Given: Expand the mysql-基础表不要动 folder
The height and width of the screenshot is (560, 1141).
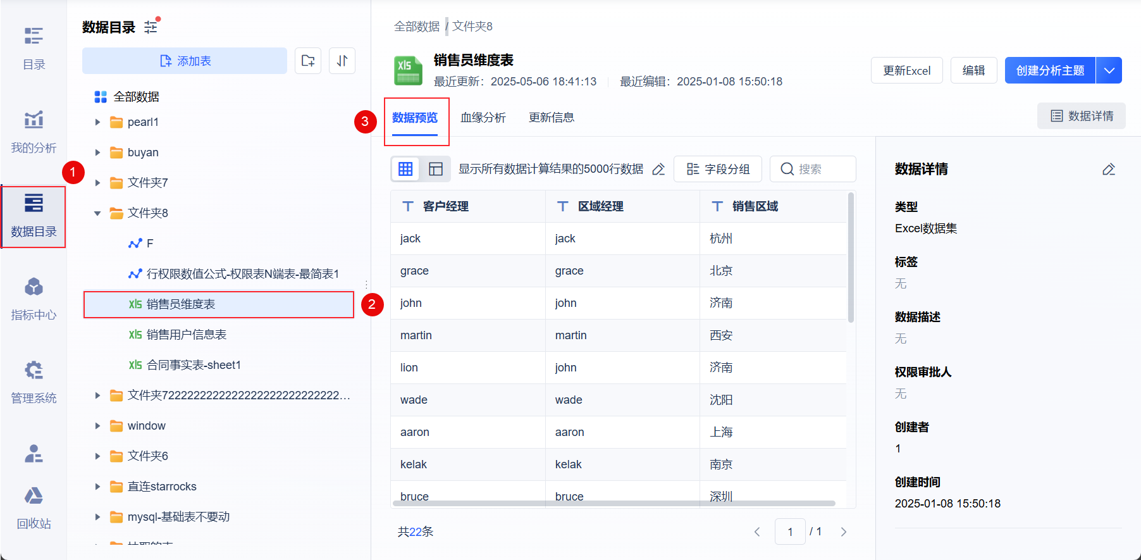Looking at the screenshot, I should coord(97,517).
